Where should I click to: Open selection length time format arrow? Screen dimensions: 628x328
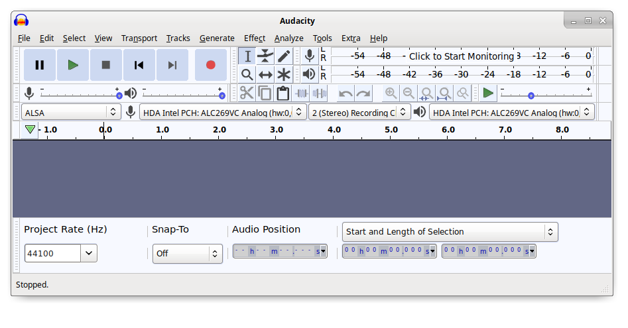532,252
